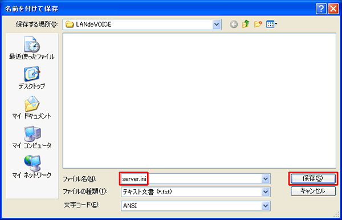Open the Recent Files (最近使ったファイル) shortcut
342x220 pixels.
pos(32,48)
